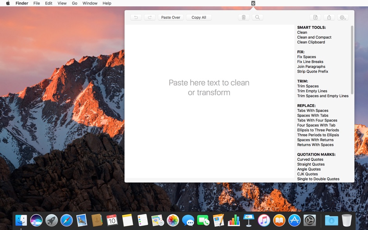This screenshot has width=368, height=230.
Task: Open the Window menu
Action: (90, 3)
